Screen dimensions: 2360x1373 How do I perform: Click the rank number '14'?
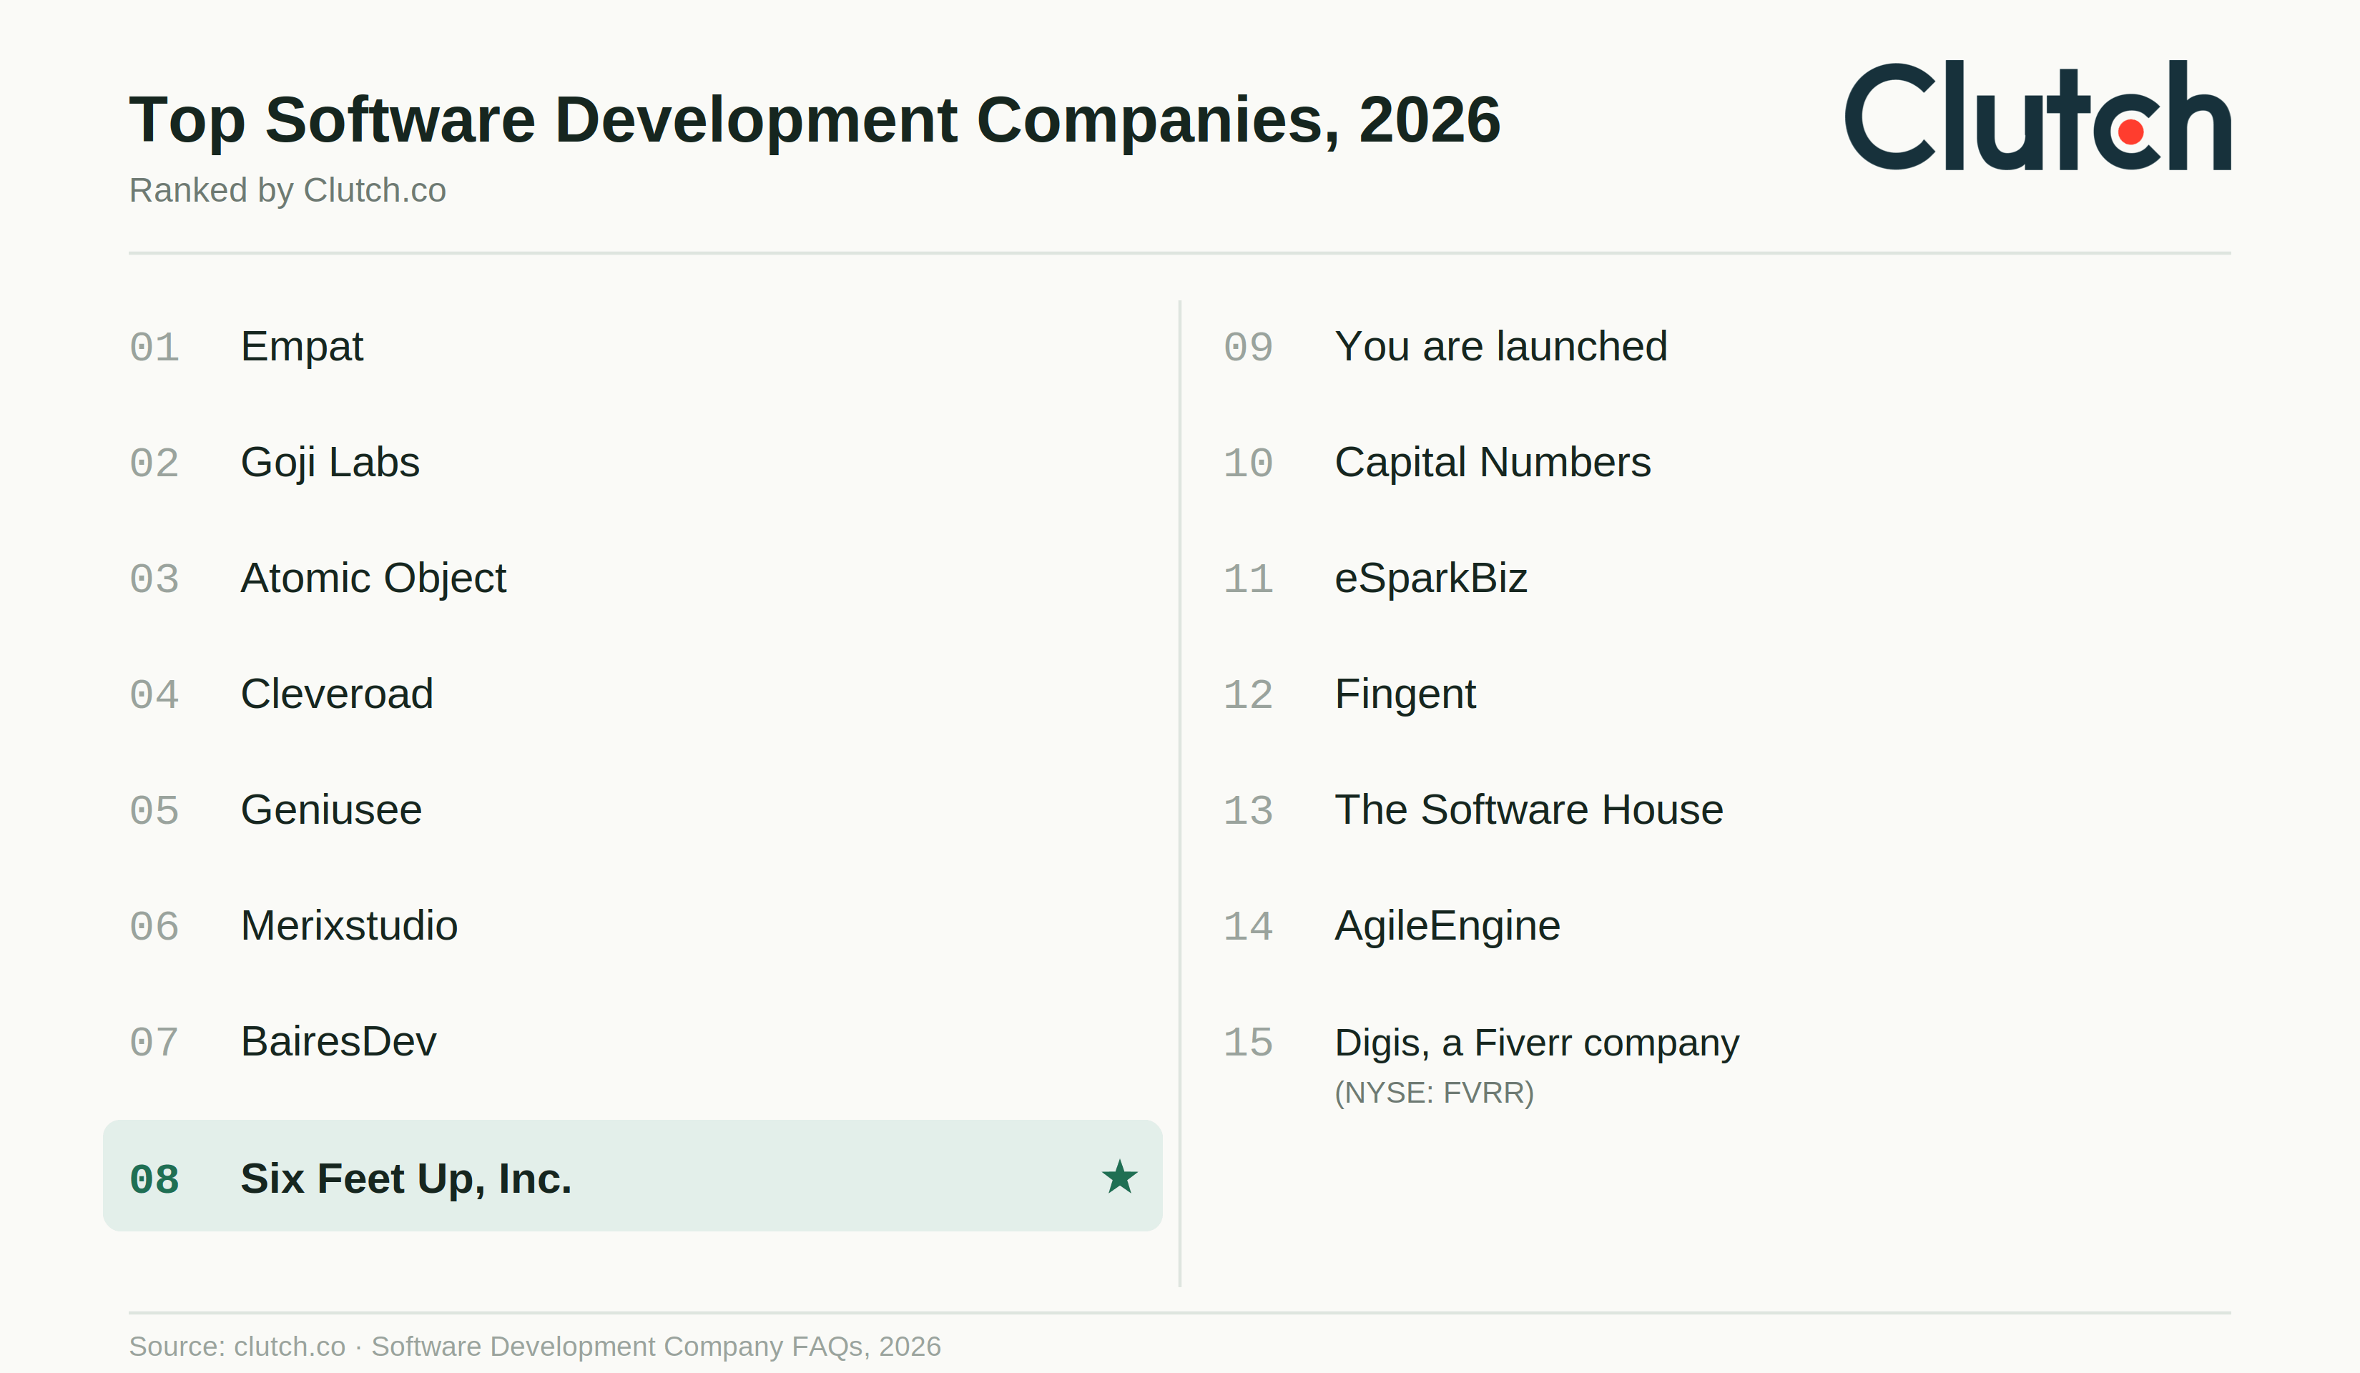coord(1249,927)
